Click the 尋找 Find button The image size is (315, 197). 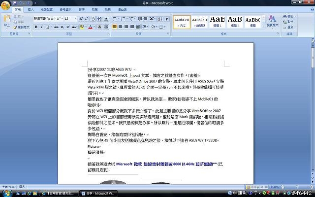[x=289, y=16]
